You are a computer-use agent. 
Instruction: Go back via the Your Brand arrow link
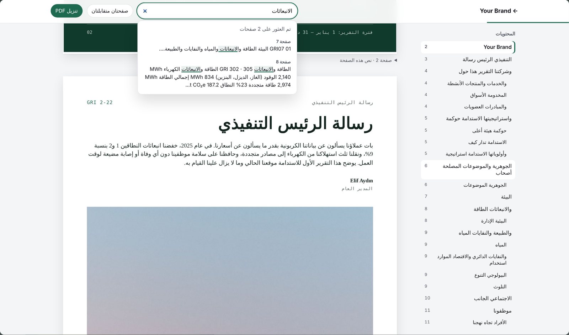coord(499,11)
